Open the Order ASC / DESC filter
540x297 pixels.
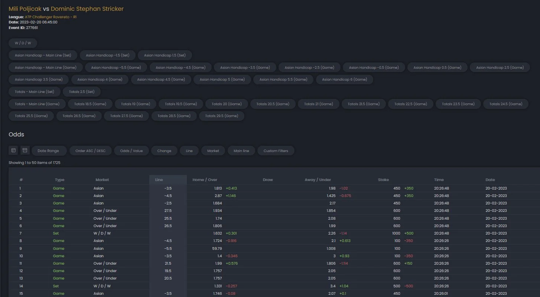tap(90, 151)
